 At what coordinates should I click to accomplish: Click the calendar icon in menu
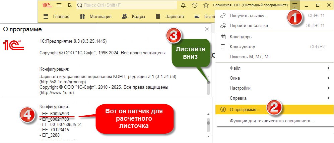[223, 37]
